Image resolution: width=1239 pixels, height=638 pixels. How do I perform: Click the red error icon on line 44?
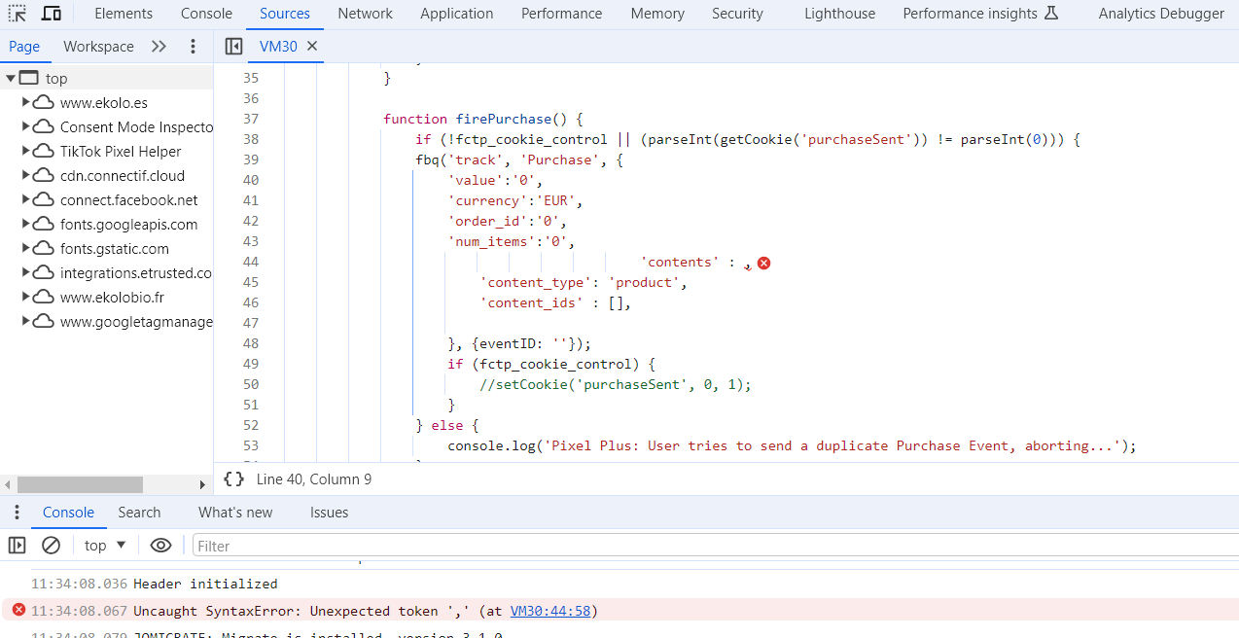click(763, 263)
